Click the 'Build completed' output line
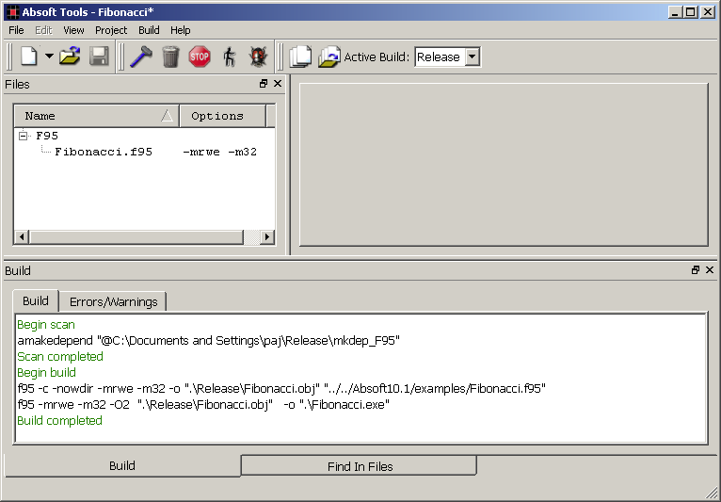Image resolution: width=721 pixels, height=502 pixels. pyautogui.click(x=59, y=421)
